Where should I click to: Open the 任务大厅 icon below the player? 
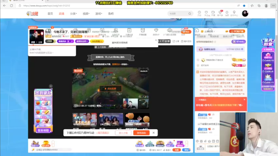pos(35,144)
